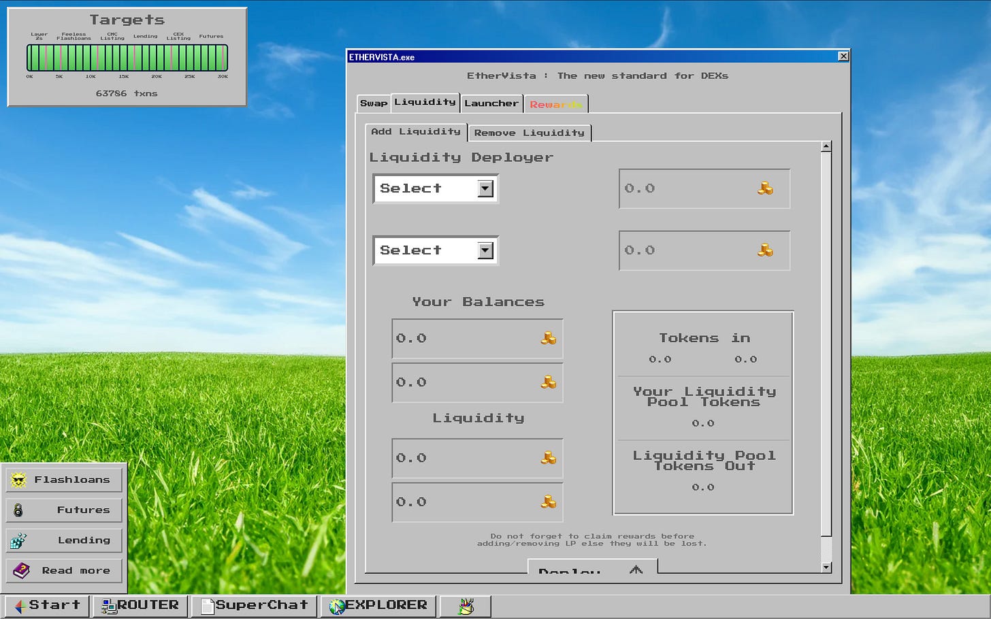The image size is (991, 619).
Task: Open the first token Select dropdown
Action: [436, 188]
